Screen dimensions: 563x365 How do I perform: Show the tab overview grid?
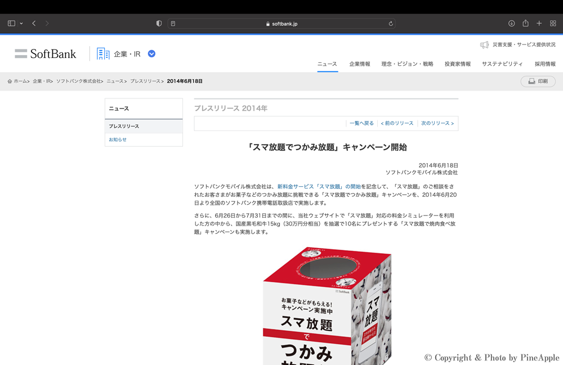click(x=553, y=24)
